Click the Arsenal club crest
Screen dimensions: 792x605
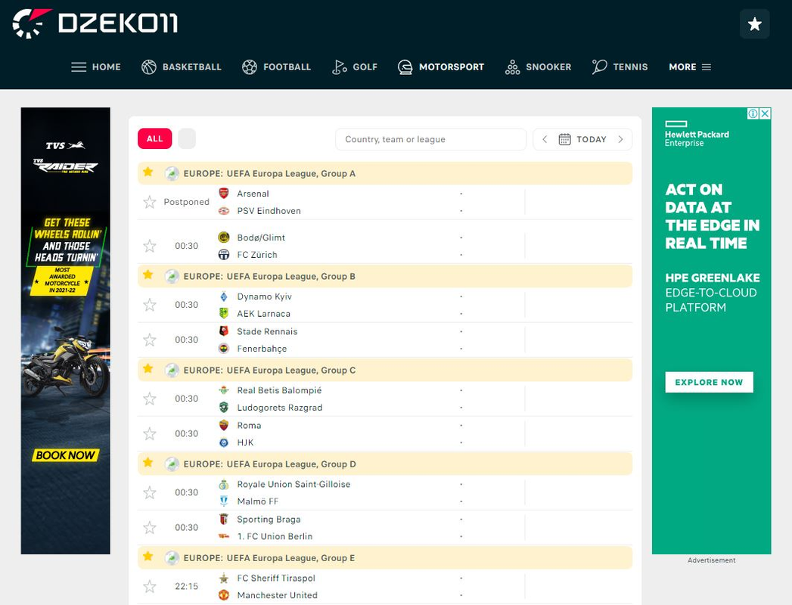224,194
